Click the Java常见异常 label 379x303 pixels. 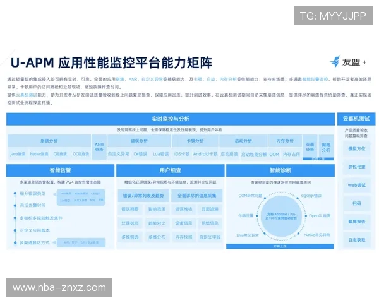pyautogui.click(x=247, y=235)
